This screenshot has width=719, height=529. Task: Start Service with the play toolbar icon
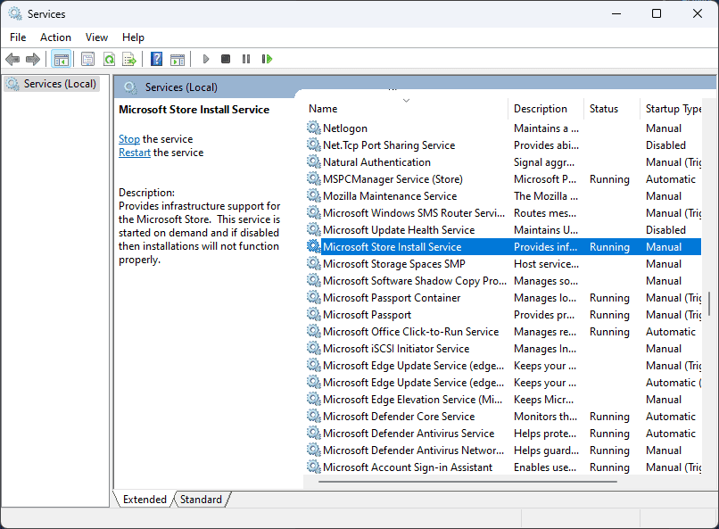(x=206, y=59)
